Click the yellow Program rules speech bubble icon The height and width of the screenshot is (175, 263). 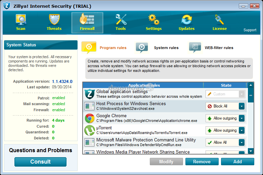[x=89, y=48]
